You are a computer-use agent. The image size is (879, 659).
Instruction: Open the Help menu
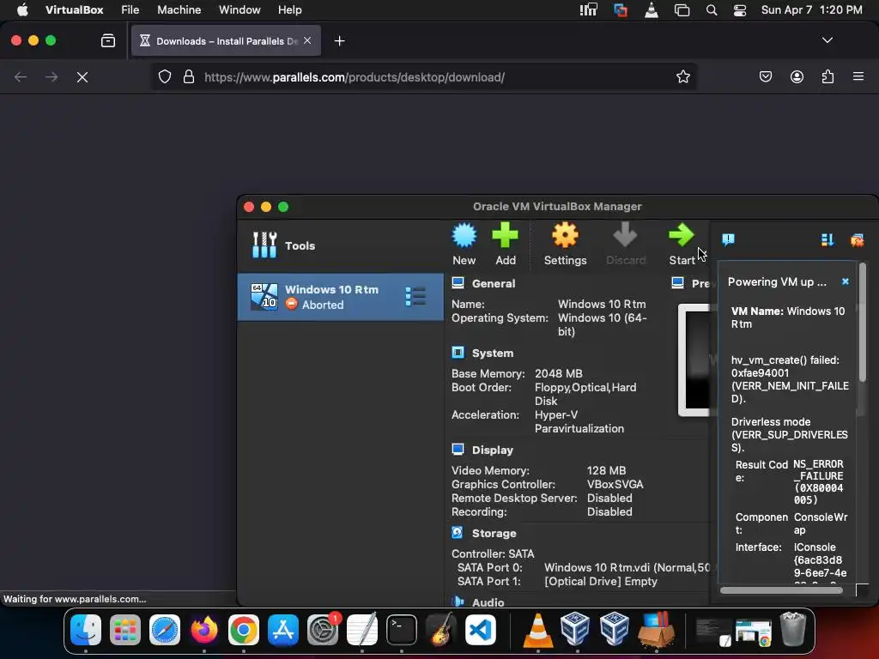click(x=290, y=10)
